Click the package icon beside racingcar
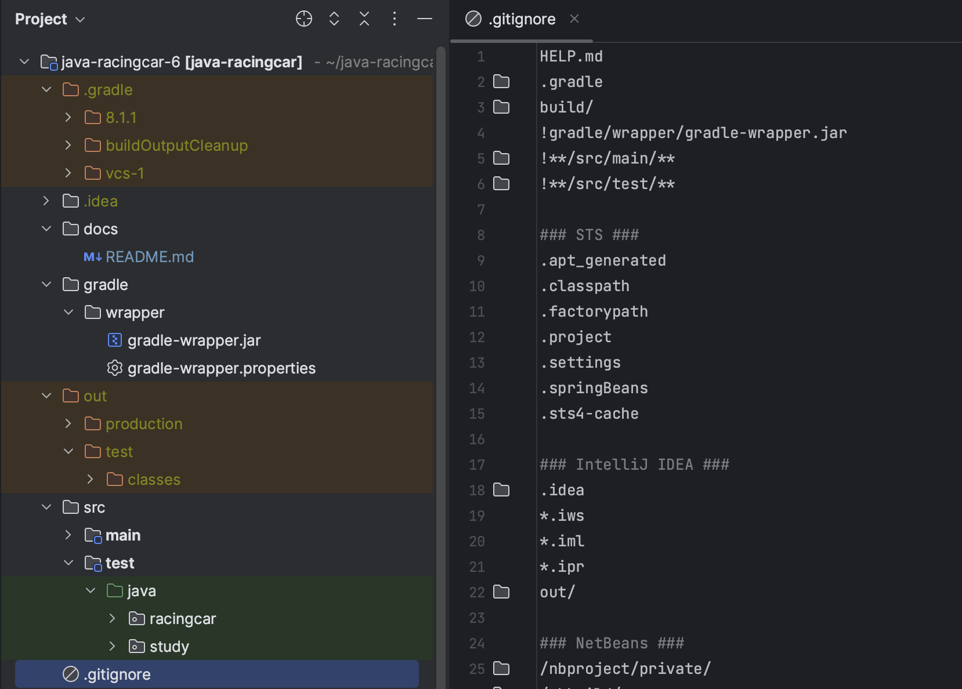 click(x=137, y=618)
